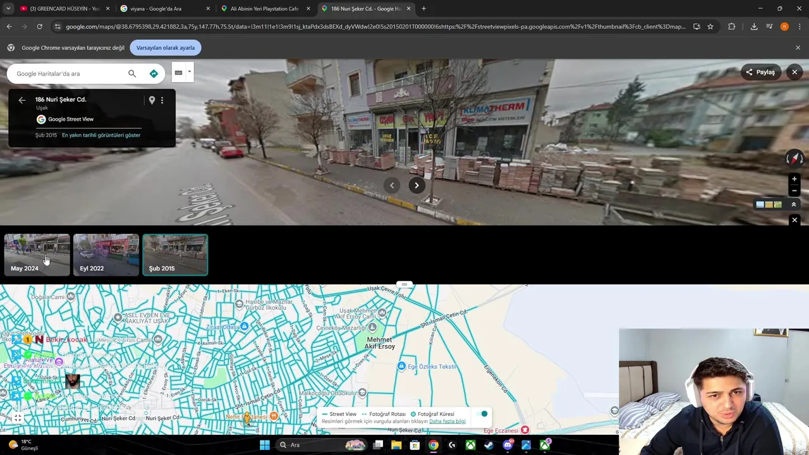Click the compass rotate control

click(794, 158)
